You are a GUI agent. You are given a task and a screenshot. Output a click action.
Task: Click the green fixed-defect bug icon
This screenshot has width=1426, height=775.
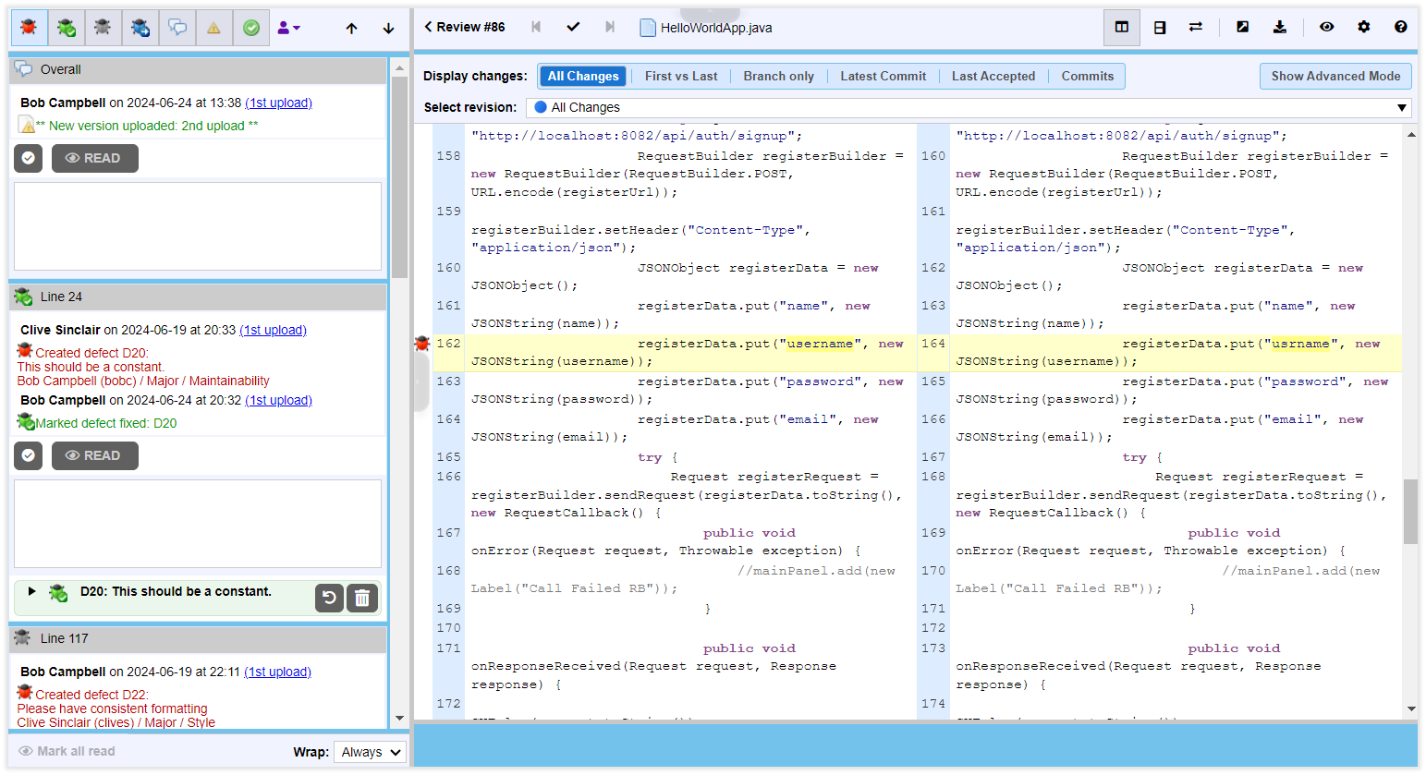click(x=65, y=27)
